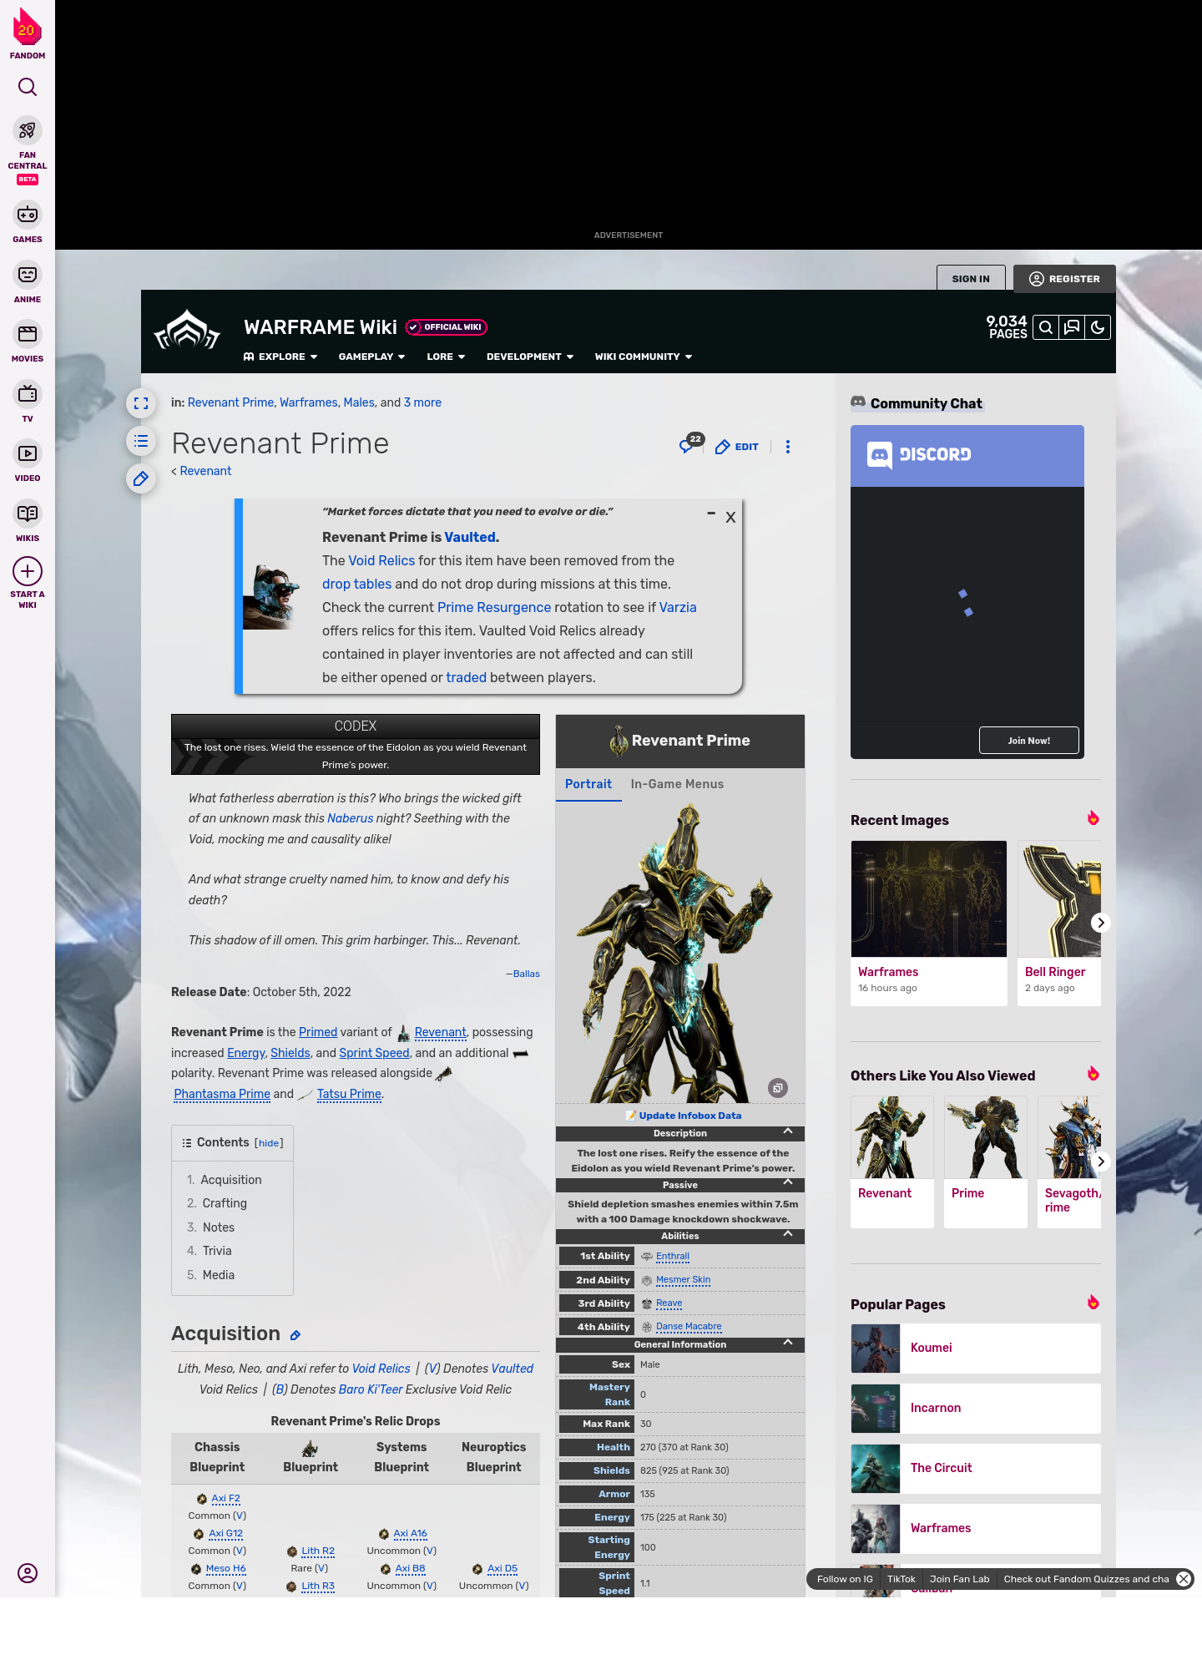Screen dimensions: 1202x1670
Task: Open the Void Relics link in notice
Action: 381,561
